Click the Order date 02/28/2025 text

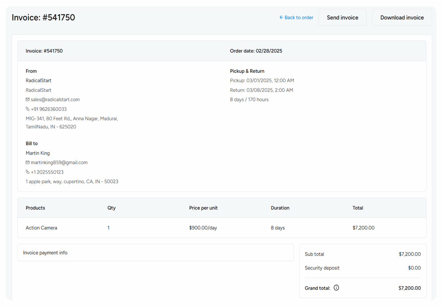256,51
